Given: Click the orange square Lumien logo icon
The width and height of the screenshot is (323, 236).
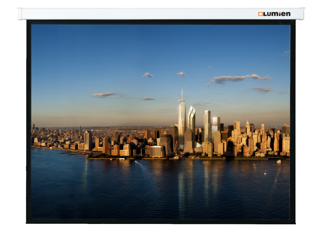Looking at the screenshot, I should click(x=261, y=14).
